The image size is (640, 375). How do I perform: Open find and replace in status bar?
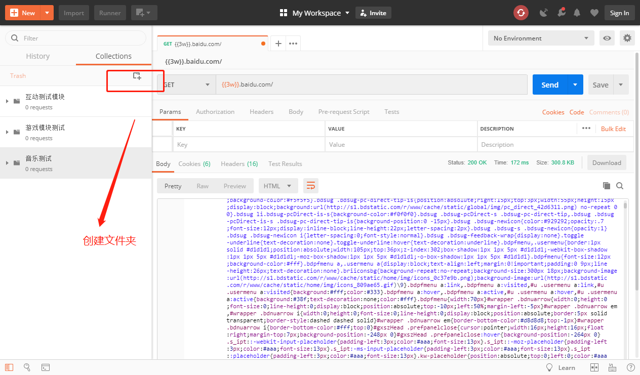pyautogui.click(x=27, y=367)
